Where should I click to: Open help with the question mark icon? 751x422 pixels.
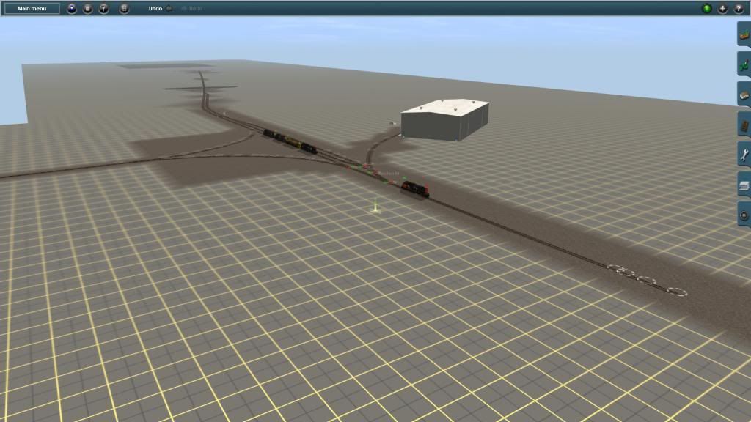(738, 9)
